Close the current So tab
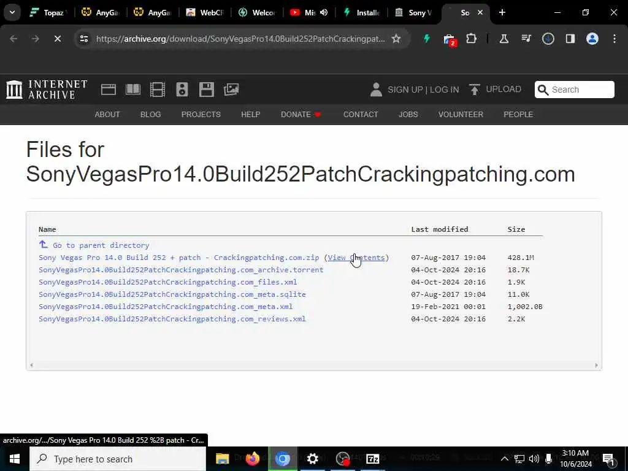Viewport: 628px width, 471px height. tap(480, 12)
